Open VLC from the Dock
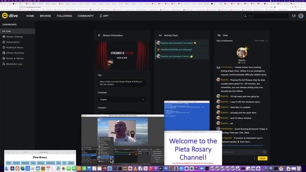The height and width of the screenshot is (172, 306). click(135, 169)
